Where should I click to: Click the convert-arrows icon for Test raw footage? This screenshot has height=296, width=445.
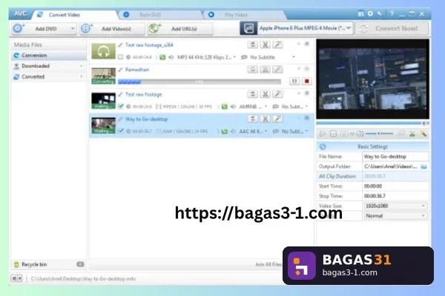(x=252, y=94)
